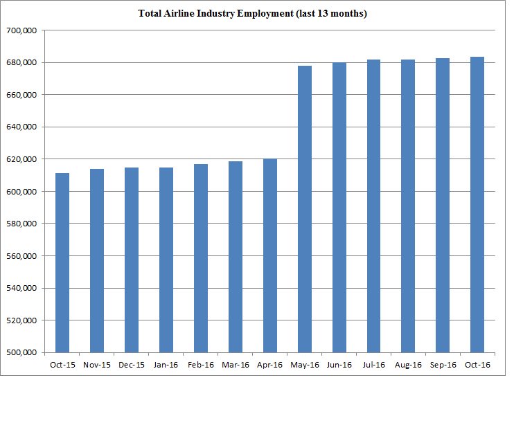
Task: Select the '660,000' y-axis value
Action: point(21,95)
